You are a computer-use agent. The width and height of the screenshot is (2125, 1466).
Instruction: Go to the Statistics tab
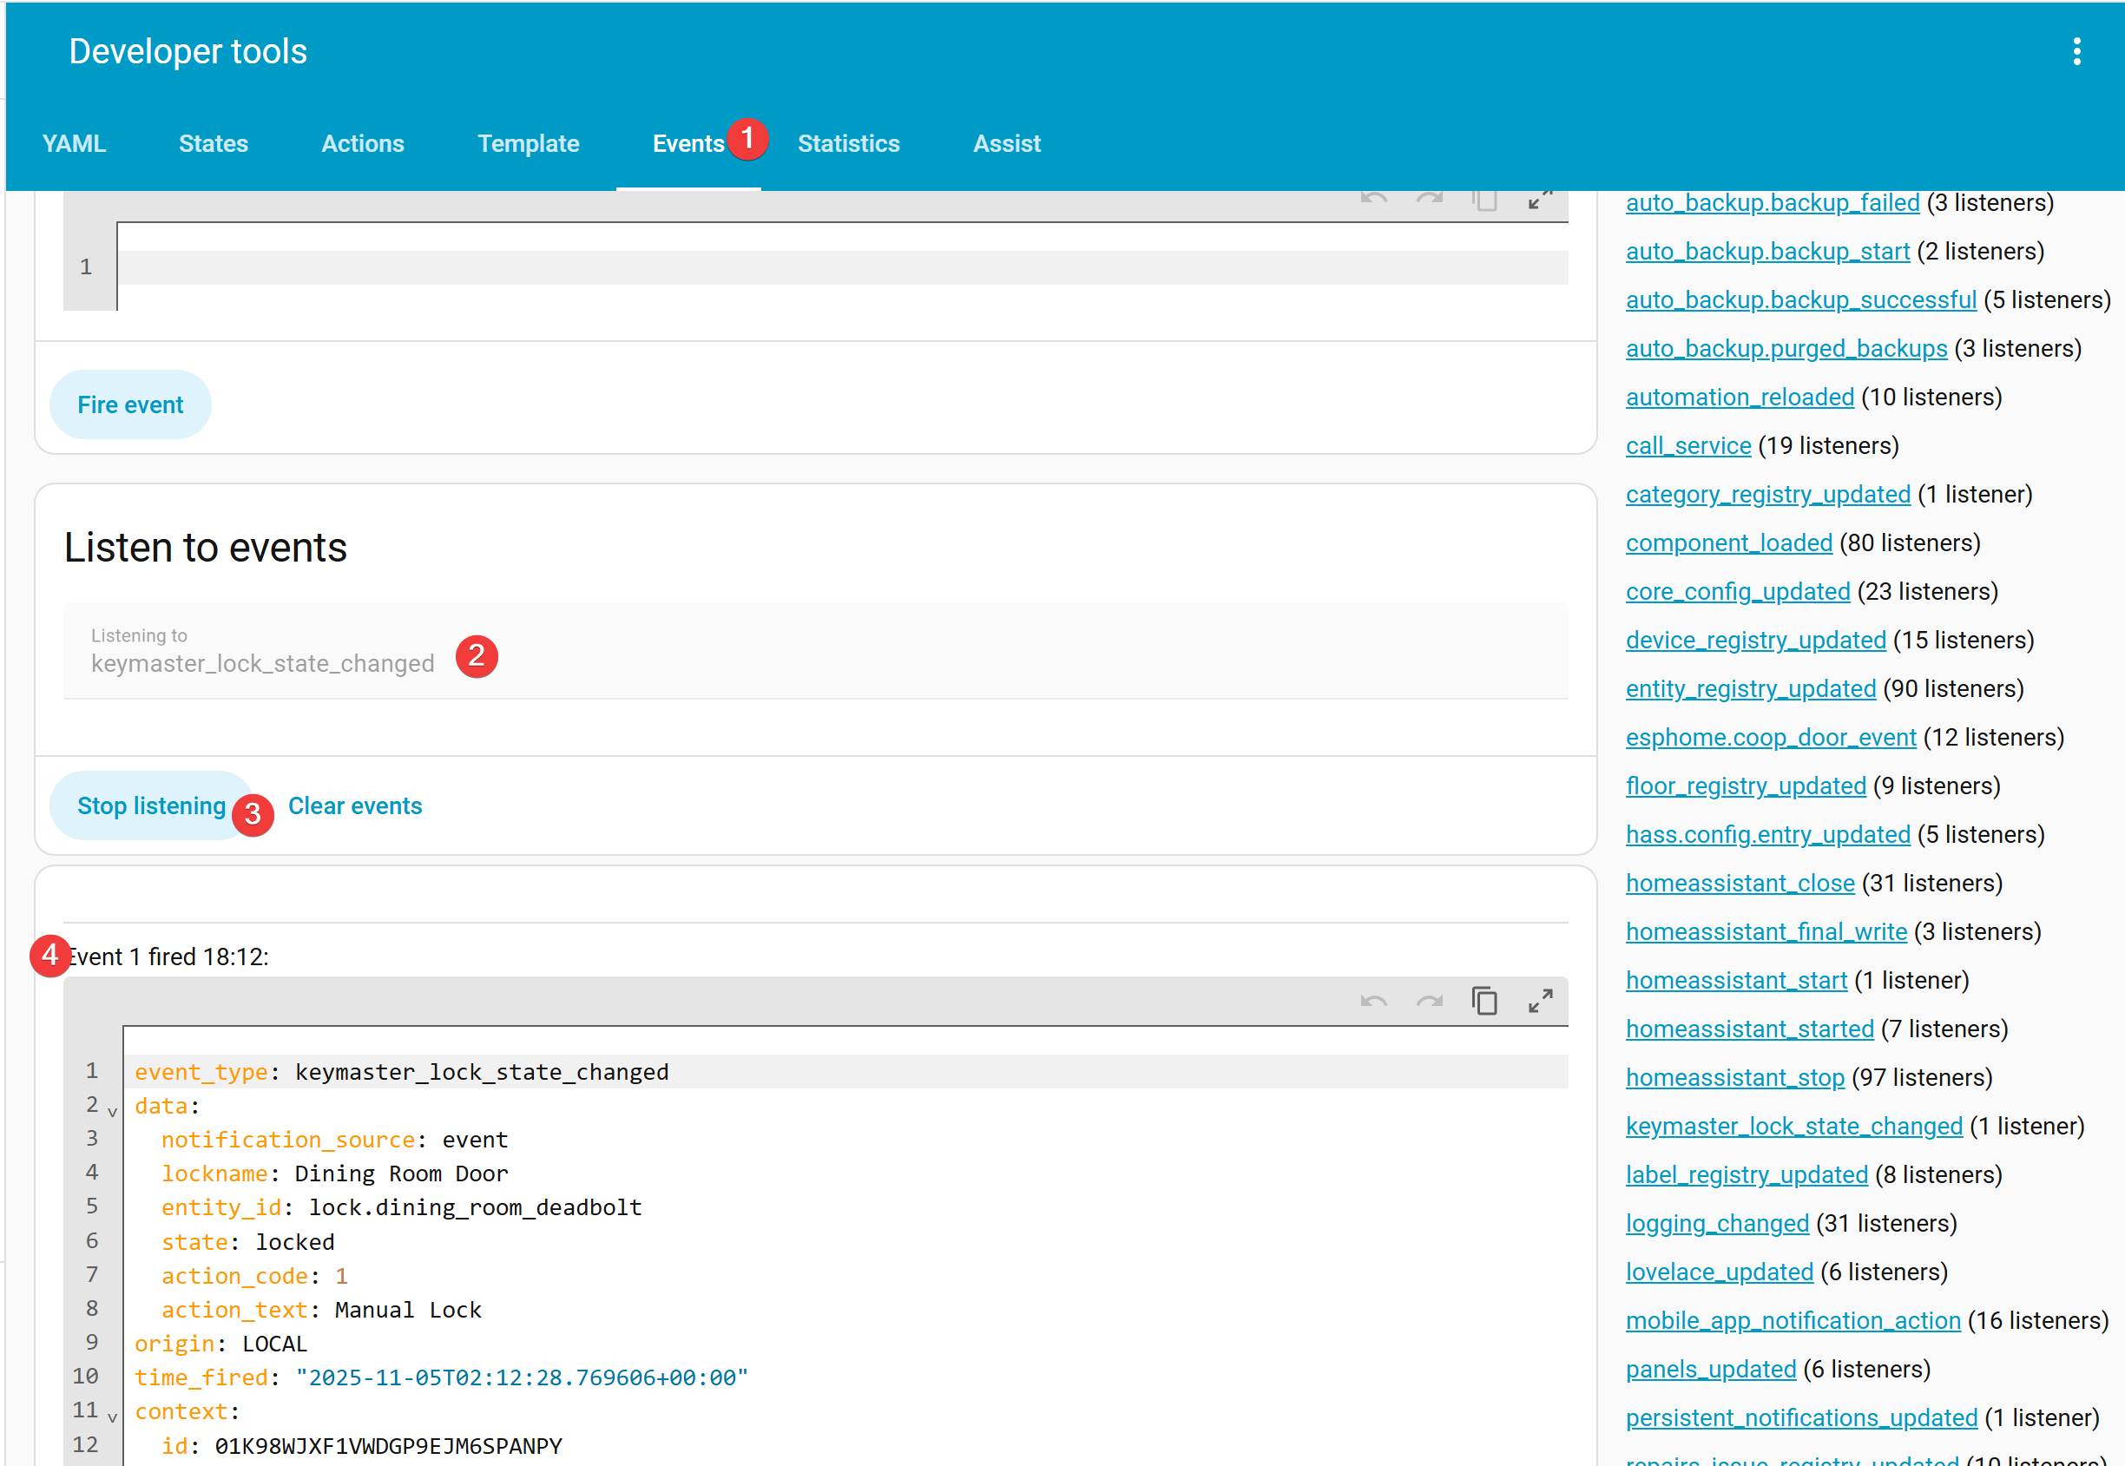(x=848, y=144)
